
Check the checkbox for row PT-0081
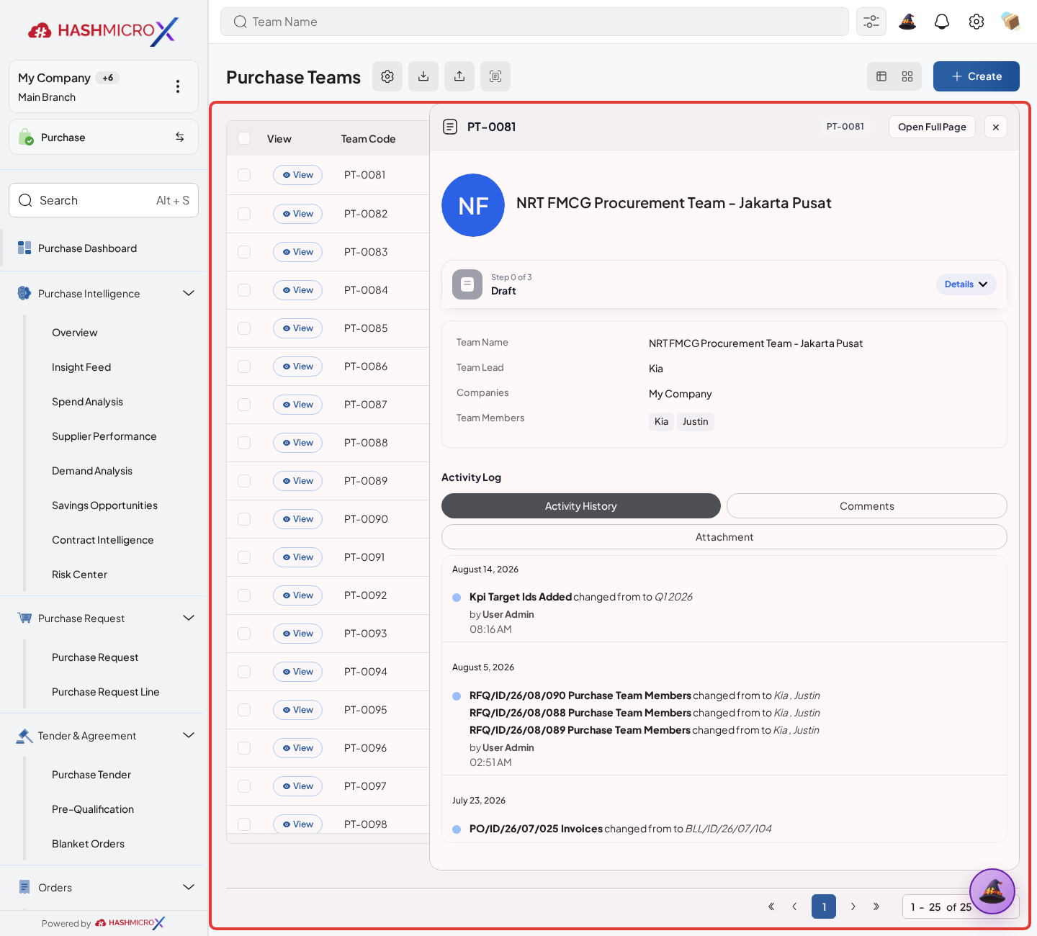[x=244, y=175]
